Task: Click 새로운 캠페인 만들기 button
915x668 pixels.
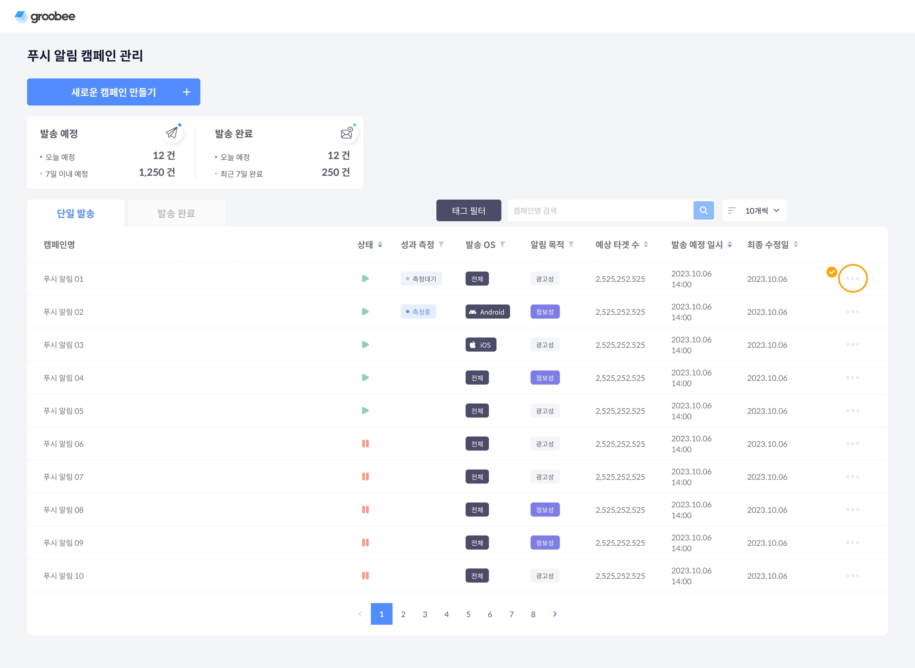Action: pyautogui.click(x=114, y=92)
